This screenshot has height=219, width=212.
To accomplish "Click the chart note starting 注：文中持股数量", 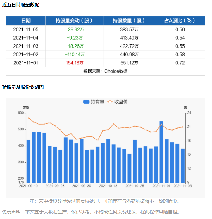I will click(x=105, y=201).
